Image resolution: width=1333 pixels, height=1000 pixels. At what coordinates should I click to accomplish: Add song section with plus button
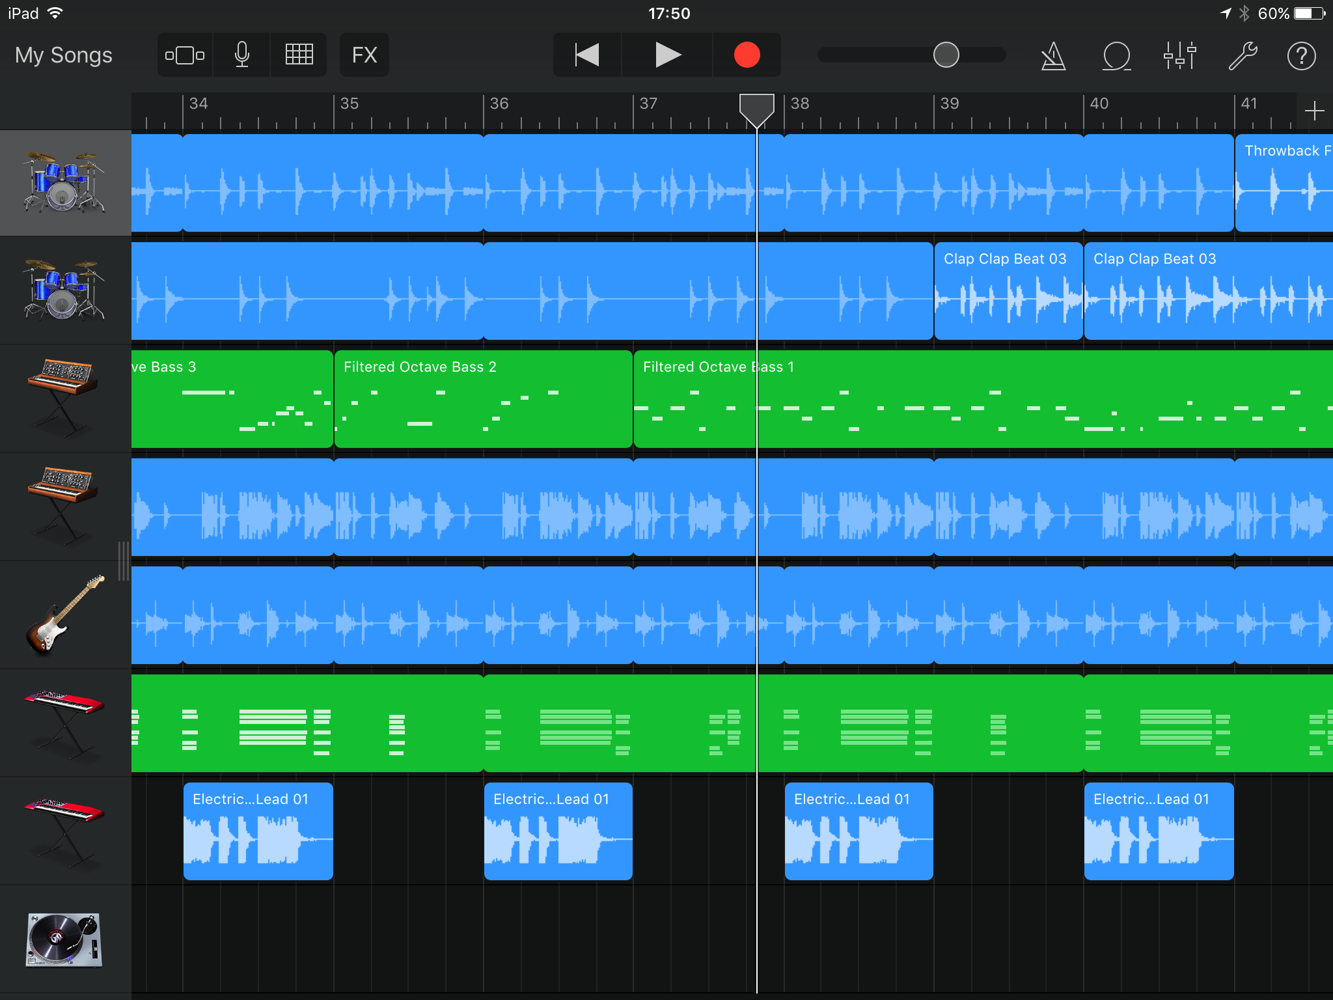1315,111
